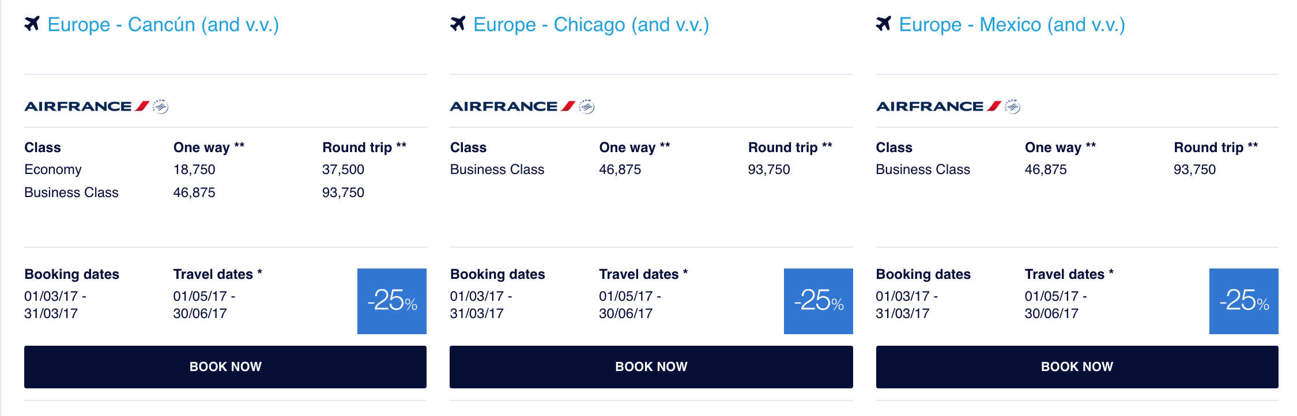Click the -25% discount badge on Chicago card
1297x416 pixels.
coord(819,301)
